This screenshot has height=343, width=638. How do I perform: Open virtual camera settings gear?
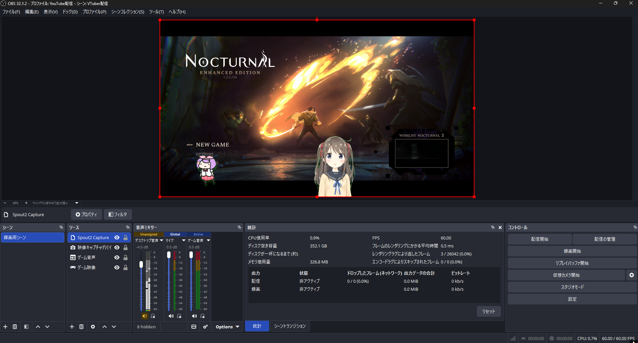tap(632, 275)
